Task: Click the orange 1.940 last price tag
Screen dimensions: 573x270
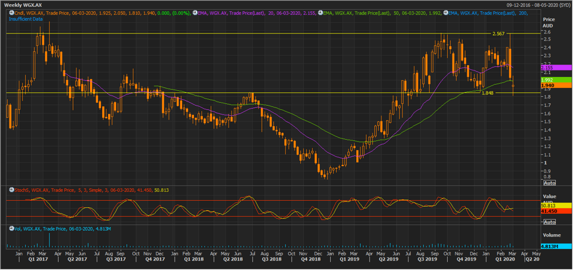Action: 555,85
